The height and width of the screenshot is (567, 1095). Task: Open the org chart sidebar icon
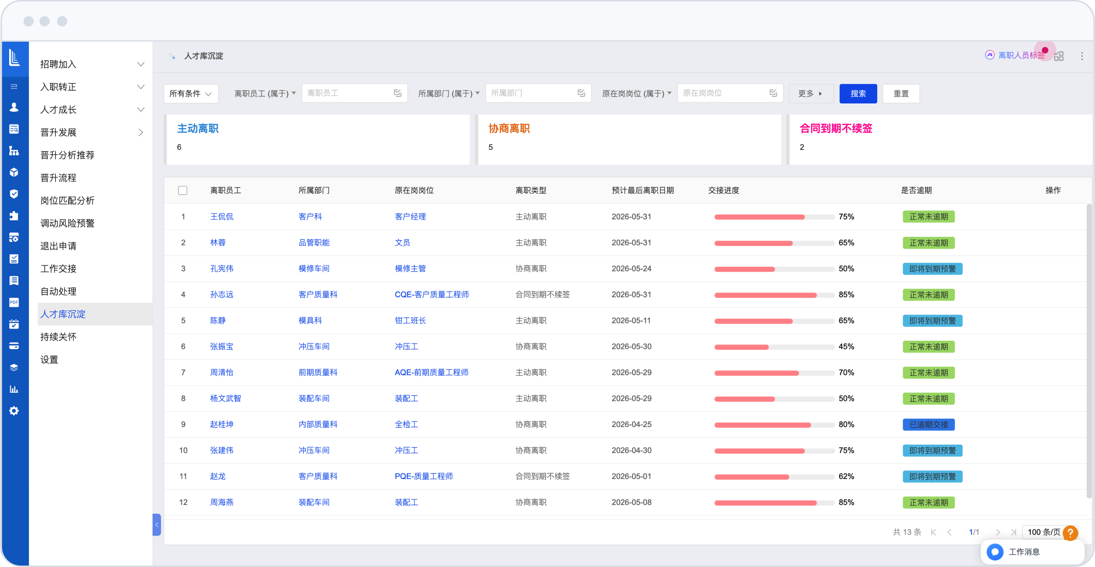[x=14, y=150]
